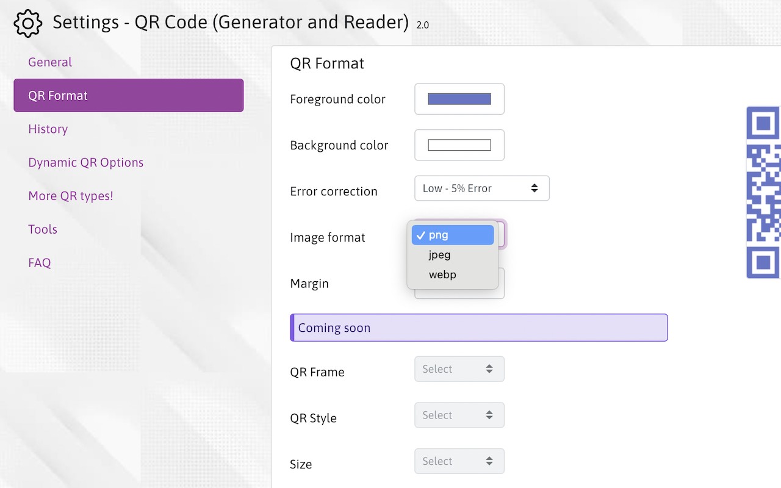Click the version number 2.0

coord(423,26)
